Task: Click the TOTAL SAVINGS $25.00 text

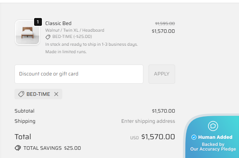Action: tap(52, 148)
